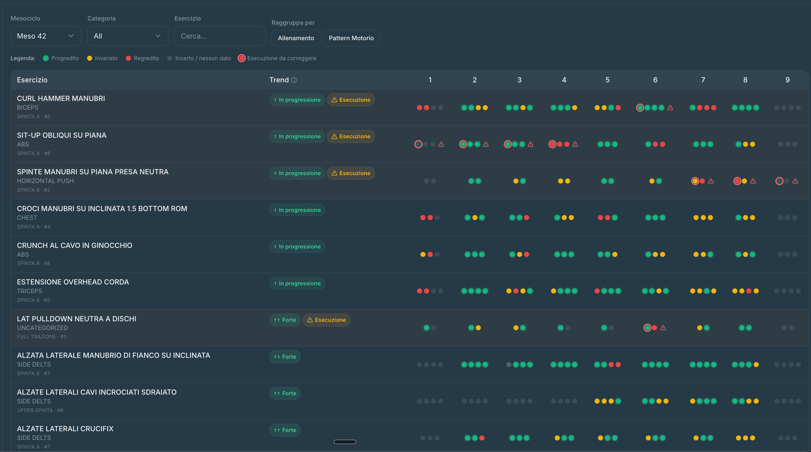Click the red Regredito legend dot
The width and height of the screenshot is (811, 452).
[128, 58]
